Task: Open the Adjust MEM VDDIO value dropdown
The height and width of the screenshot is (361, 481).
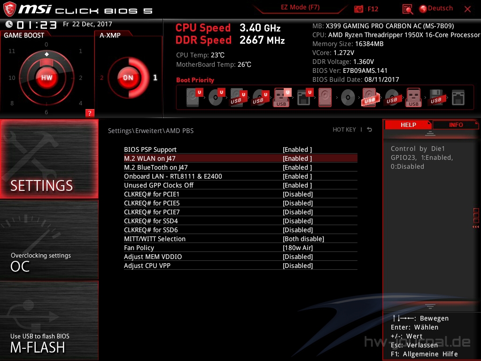Action: (297, 257)
